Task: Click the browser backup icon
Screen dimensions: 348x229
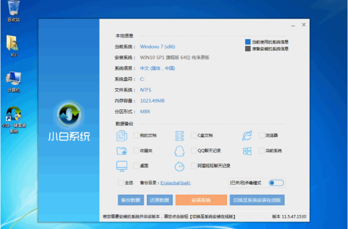Action: [x=247, y=135]
